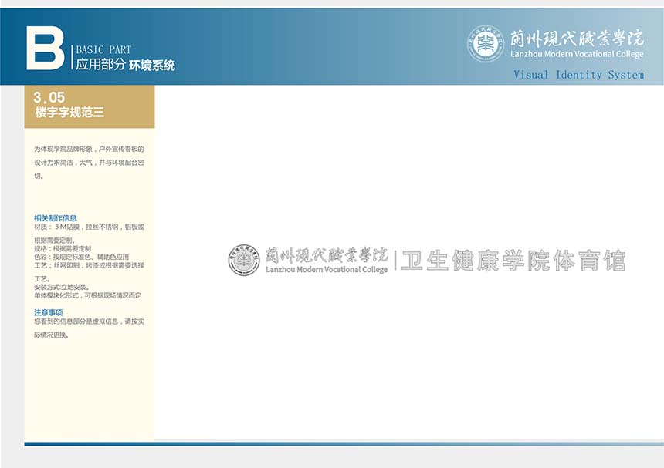Click the gray calligraphy wordmark in the center
The image size is (664, 468).
[x=326, y=254]
